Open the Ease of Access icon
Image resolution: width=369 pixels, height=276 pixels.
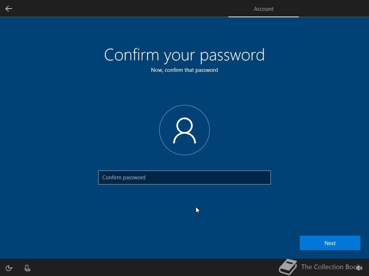pyautogui.click(x=9, y=268)
